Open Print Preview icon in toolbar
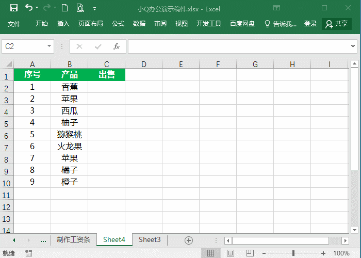 pos(80,8)
